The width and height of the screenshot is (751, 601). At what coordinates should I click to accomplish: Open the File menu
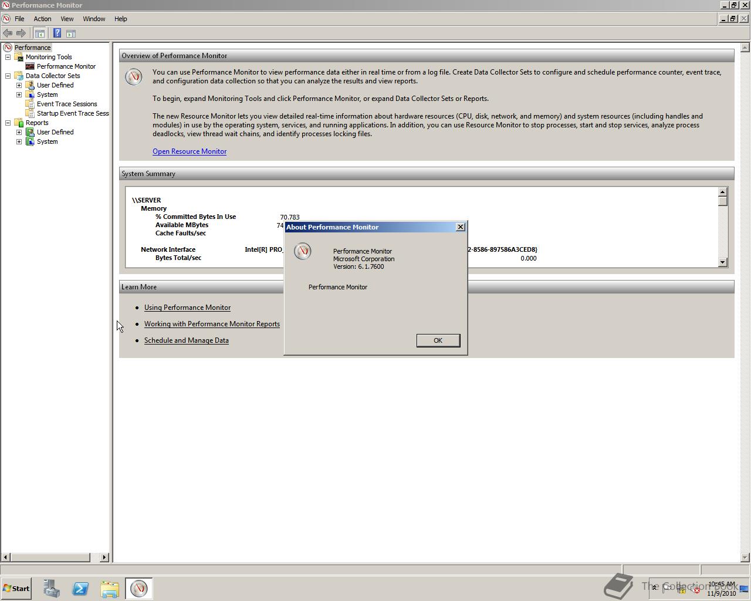tap(19, 19)
